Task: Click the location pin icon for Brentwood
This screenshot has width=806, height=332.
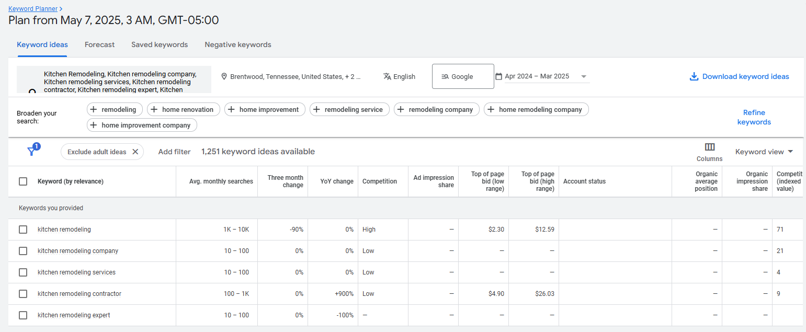Action: click(x=224, y=76)
